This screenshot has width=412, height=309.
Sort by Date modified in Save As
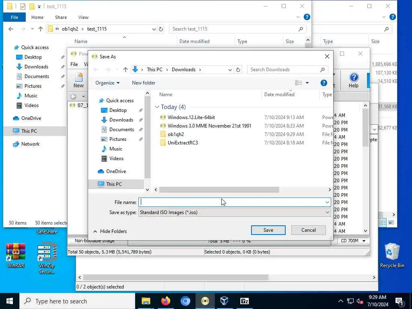coord(279,94)
